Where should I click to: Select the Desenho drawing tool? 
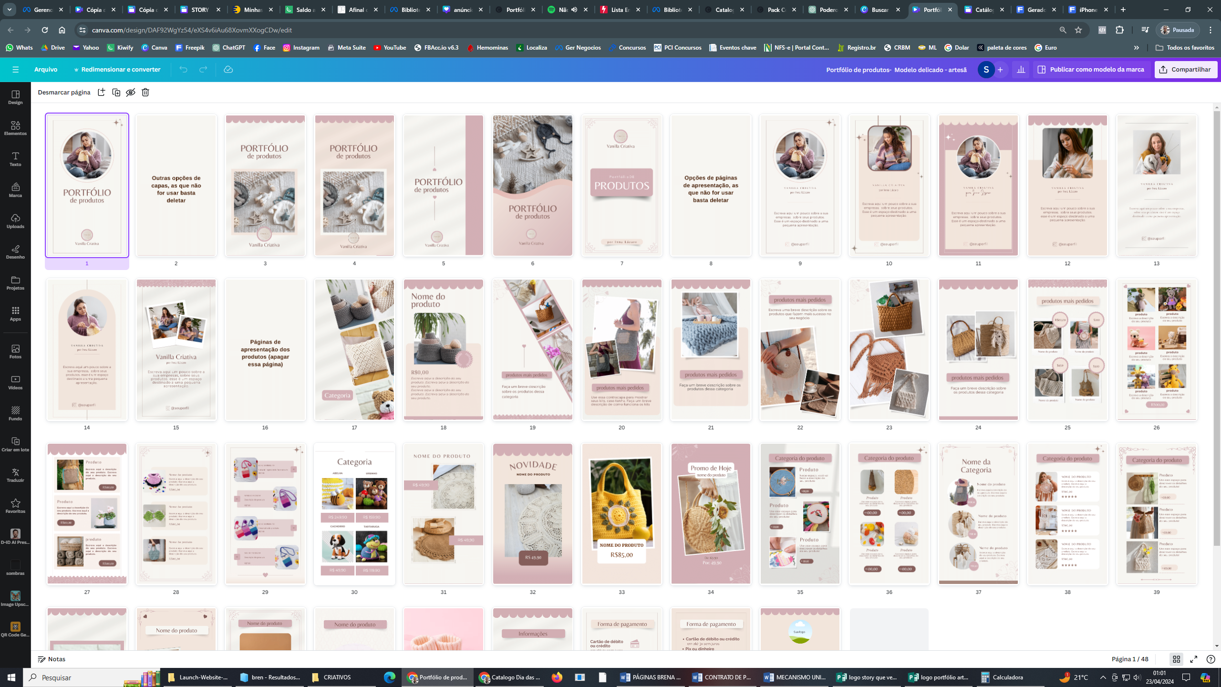(x=15, y=252)
